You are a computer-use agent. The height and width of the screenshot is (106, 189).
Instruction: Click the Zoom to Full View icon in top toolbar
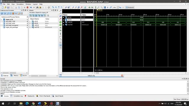[79, 7]
